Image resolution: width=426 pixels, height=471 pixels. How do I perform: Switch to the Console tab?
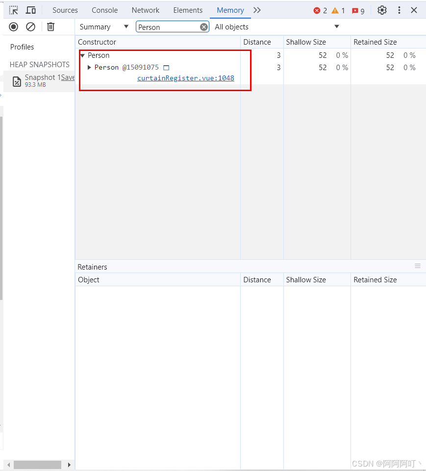[104, 10]
